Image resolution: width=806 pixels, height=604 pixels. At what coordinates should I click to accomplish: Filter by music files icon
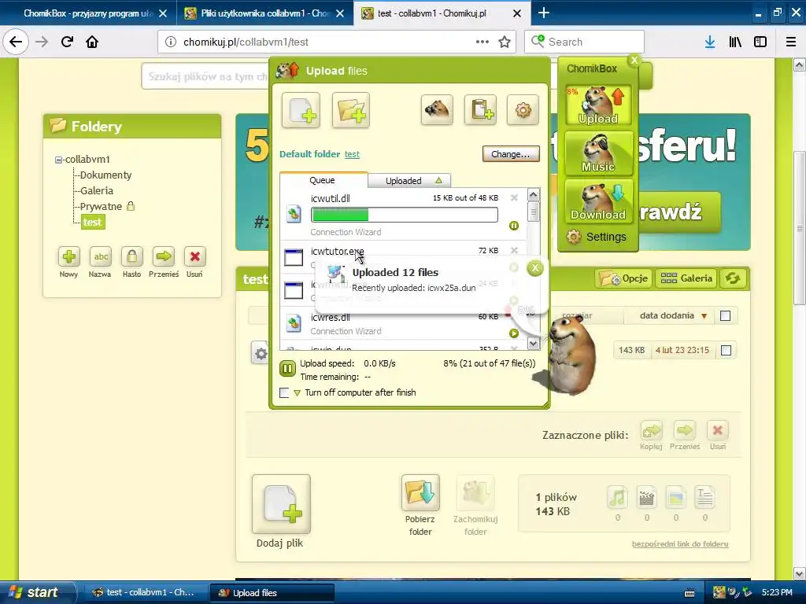tap(617, 497)
